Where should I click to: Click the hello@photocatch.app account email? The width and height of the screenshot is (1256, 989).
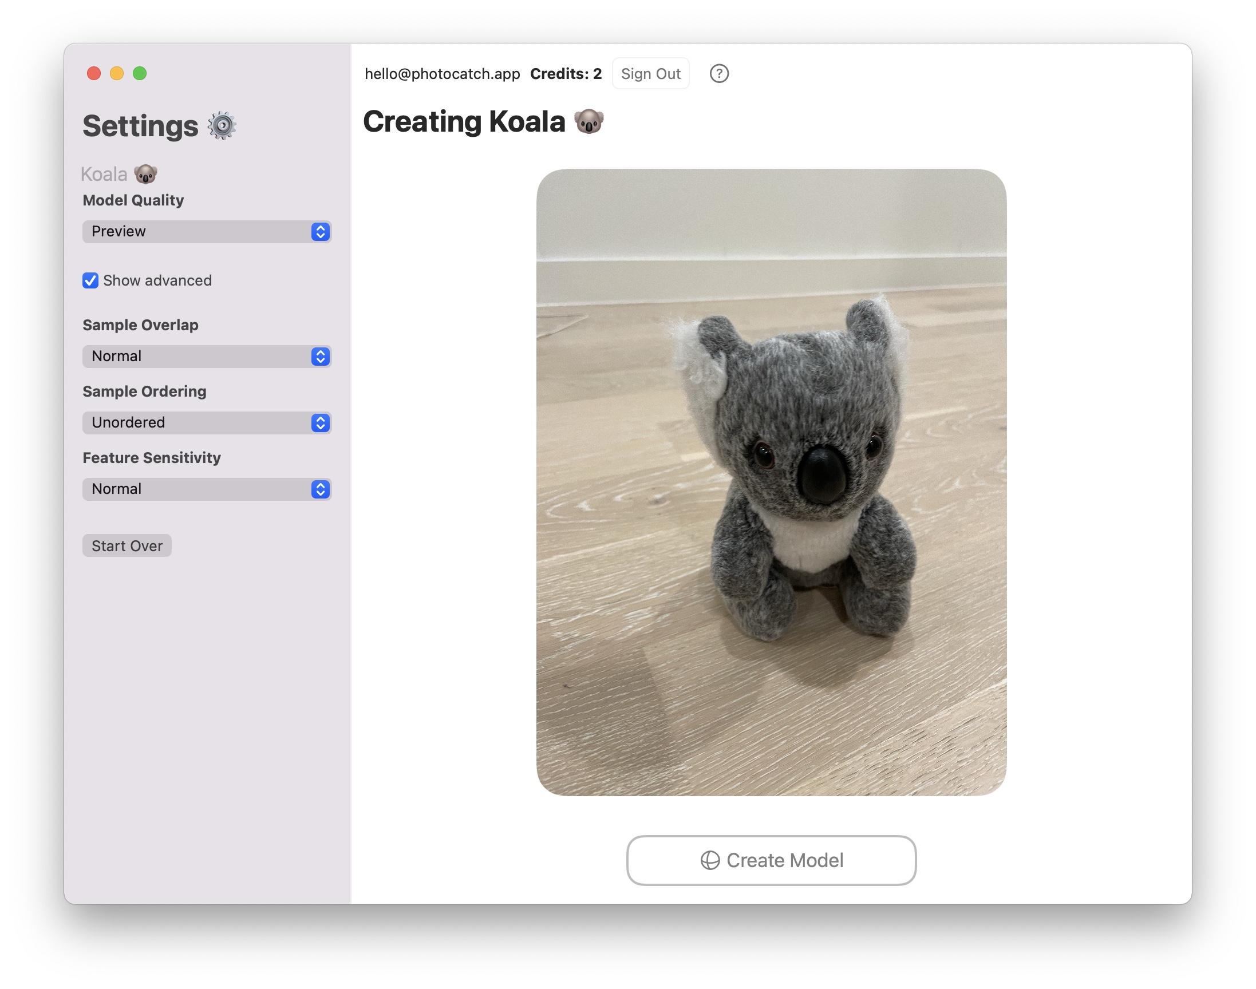point(442,73)
